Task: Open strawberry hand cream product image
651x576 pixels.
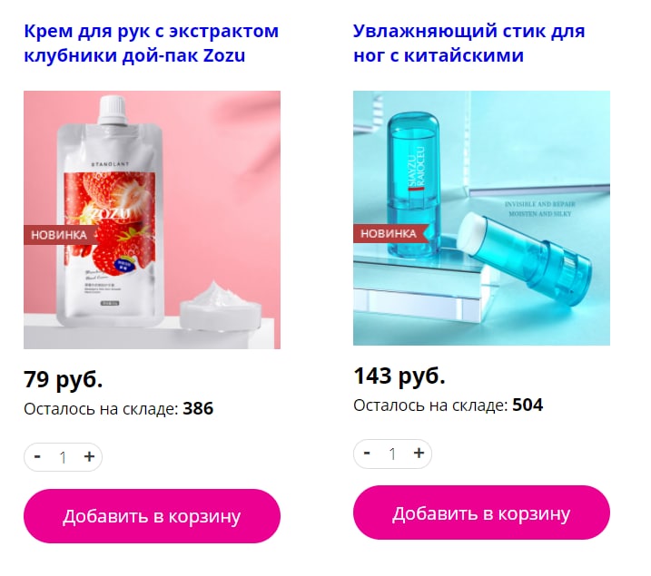Action: coord(152,220)
